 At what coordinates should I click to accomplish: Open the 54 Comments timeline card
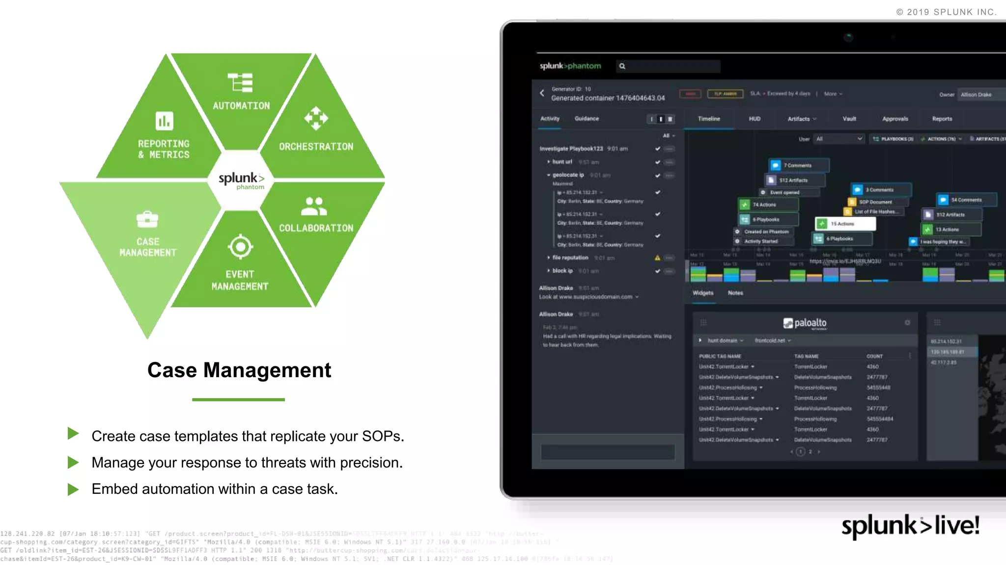point(967,200)
